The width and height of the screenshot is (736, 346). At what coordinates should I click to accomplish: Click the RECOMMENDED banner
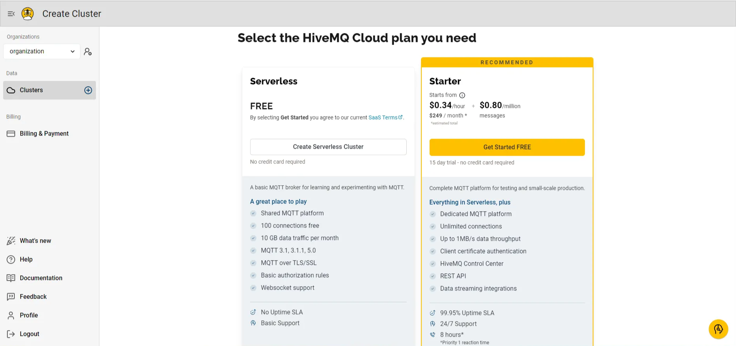click(x=507, y=62)
